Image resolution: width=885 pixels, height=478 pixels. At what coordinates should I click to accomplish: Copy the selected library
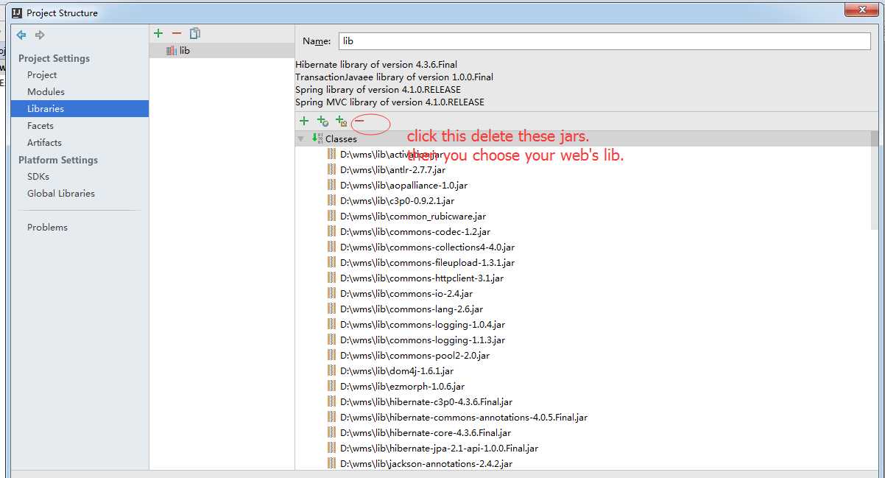[x=195, y=33]
